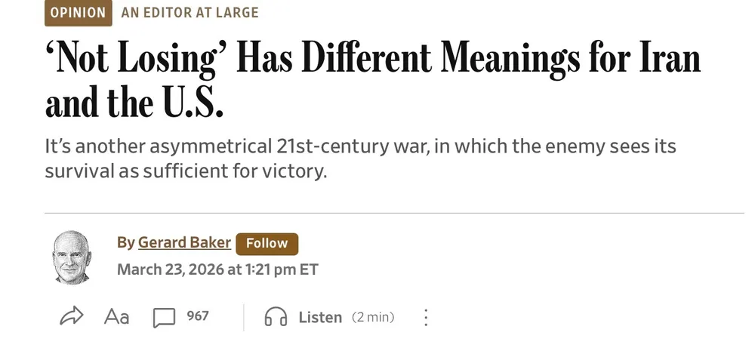Open the 'An Editor at Large' column link
The image size is (755, 348).
[190, 13]
